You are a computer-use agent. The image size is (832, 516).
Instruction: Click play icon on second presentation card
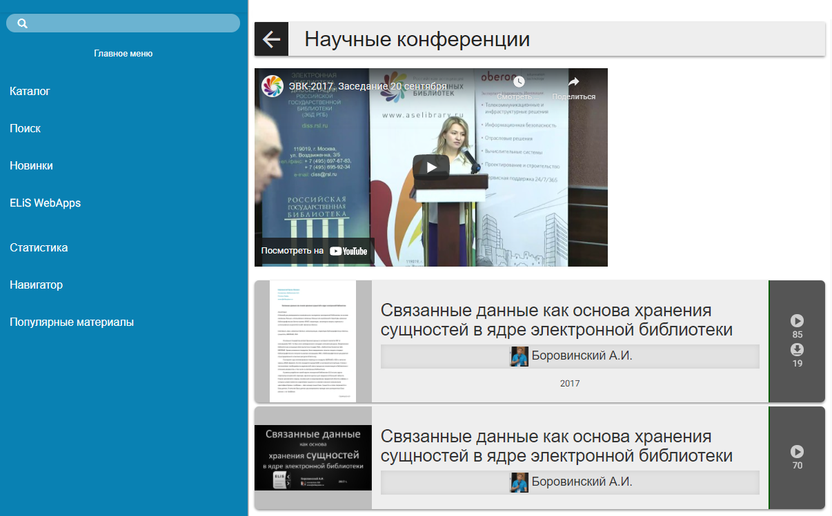coord(797,452)
